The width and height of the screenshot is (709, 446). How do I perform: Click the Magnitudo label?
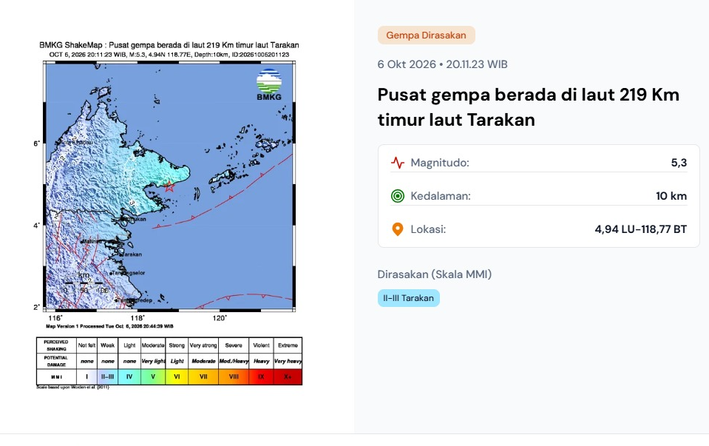click(x=439, y=163)
